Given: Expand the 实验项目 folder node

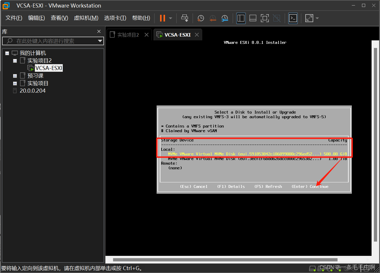Looking at the screenshot, I should click(15, 84).
